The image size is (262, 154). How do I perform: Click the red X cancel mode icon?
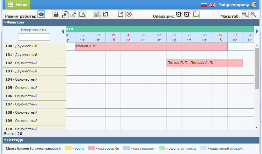click(129, 14)
